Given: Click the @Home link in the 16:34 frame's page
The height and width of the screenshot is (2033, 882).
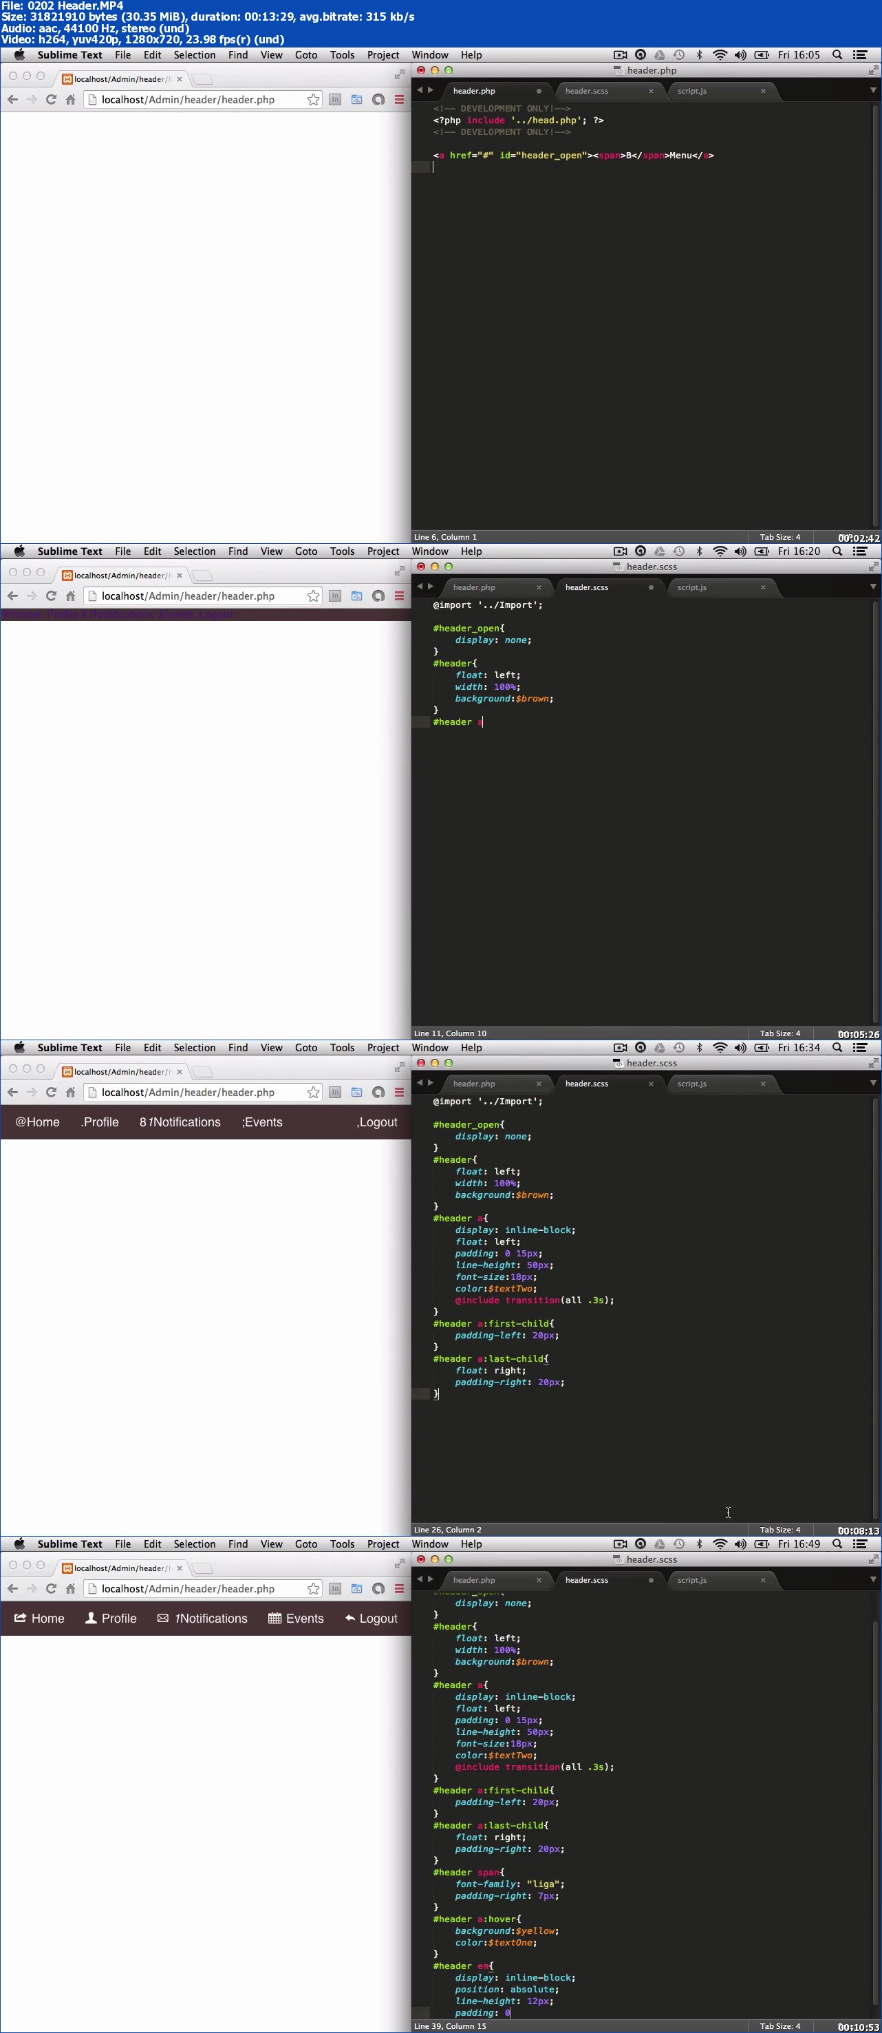Looking at the screenshot, I should click(x=37, y=1122).
